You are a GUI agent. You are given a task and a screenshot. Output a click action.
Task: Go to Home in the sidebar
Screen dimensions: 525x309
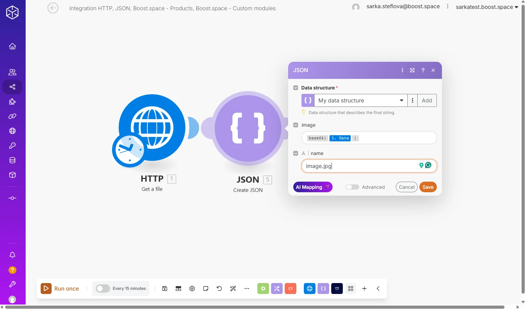pos(12,46)
